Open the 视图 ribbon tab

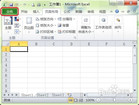click(x=103, y=12)
